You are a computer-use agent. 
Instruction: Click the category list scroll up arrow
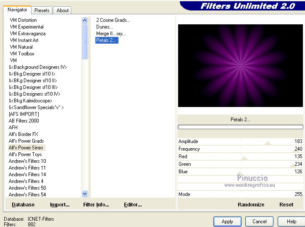(84, 20)
